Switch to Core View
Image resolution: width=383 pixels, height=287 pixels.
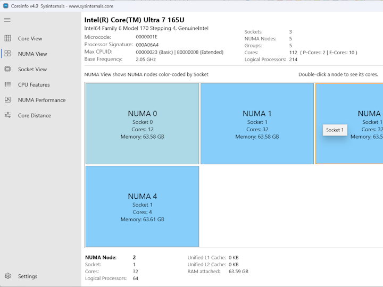[x=30, y=39]
